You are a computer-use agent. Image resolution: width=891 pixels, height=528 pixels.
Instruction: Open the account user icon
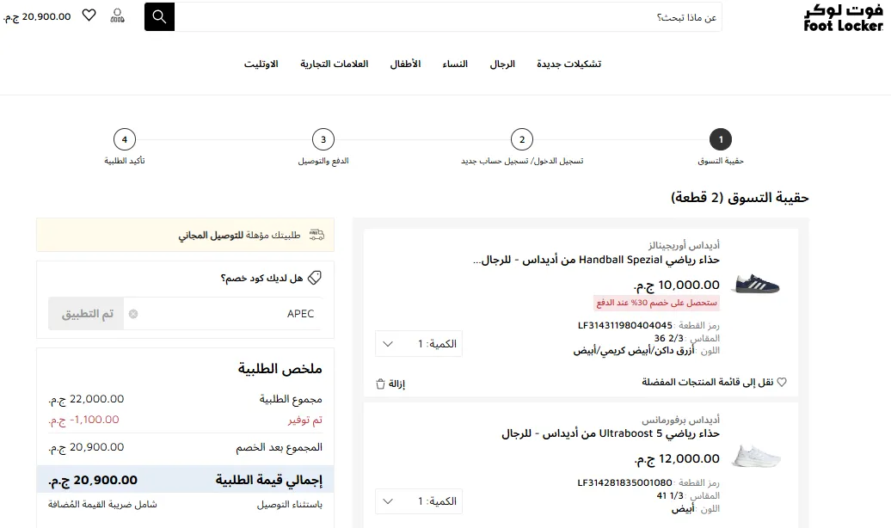[117, 16]
